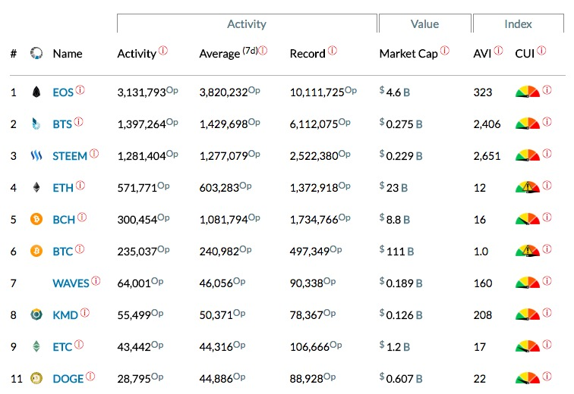Sort by the Market Cap column header
The height and width of the screenshot is (394, 574).
(x=408, y=54)
